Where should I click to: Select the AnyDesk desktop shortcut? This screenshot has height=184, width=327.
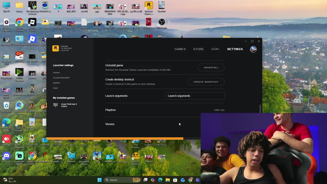pyautogui.click(x=6, y=141)
